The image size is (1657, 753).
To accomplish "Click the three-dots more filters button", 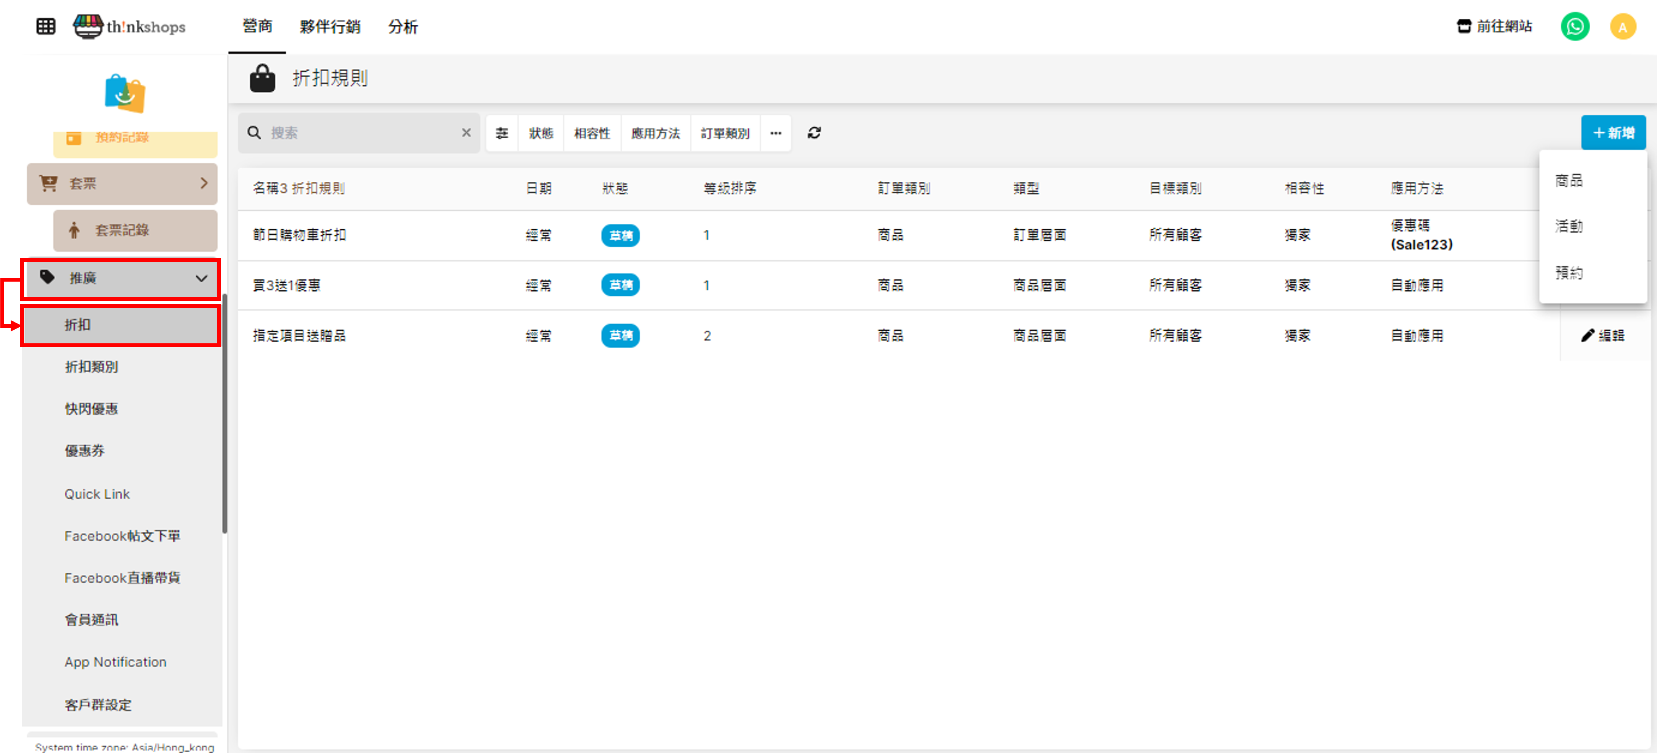I will pos(775,133).
